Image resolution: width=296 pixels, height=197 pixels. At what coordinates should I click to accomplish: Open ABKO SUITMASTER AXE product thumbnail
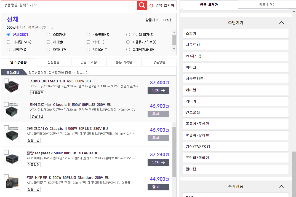12,87
